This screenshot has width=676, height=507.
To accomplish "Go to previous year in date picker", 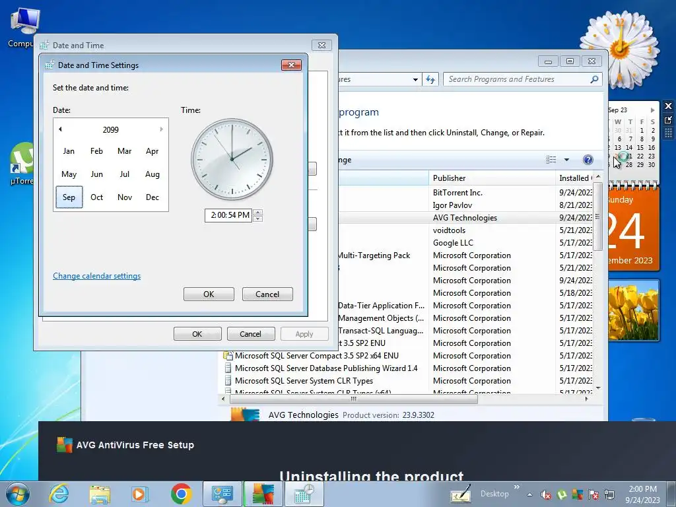I will pos(60,129).
